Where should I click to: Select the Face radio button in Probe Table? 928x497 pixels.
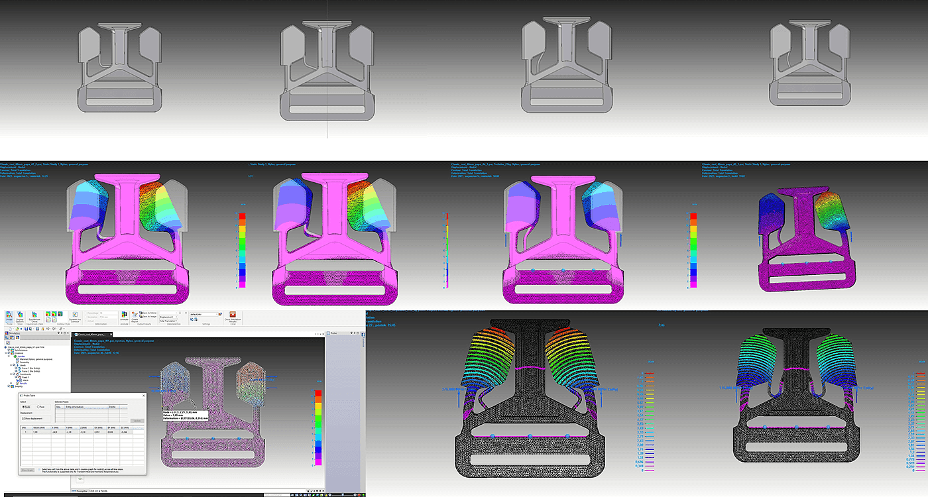(x=40, y=407)
